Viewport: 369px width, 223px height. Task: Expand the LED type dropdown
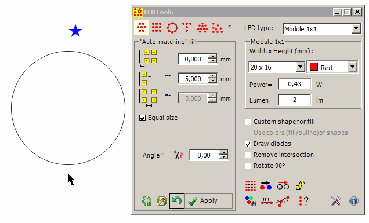(x=356, y=28)
